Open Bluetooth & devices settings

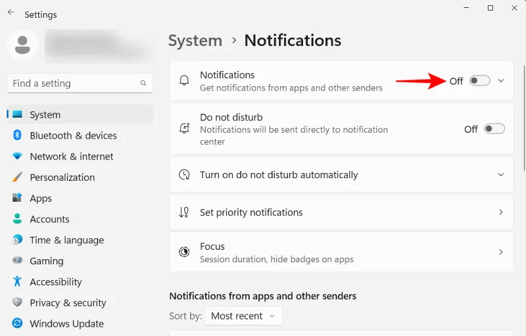coord(73,135)
